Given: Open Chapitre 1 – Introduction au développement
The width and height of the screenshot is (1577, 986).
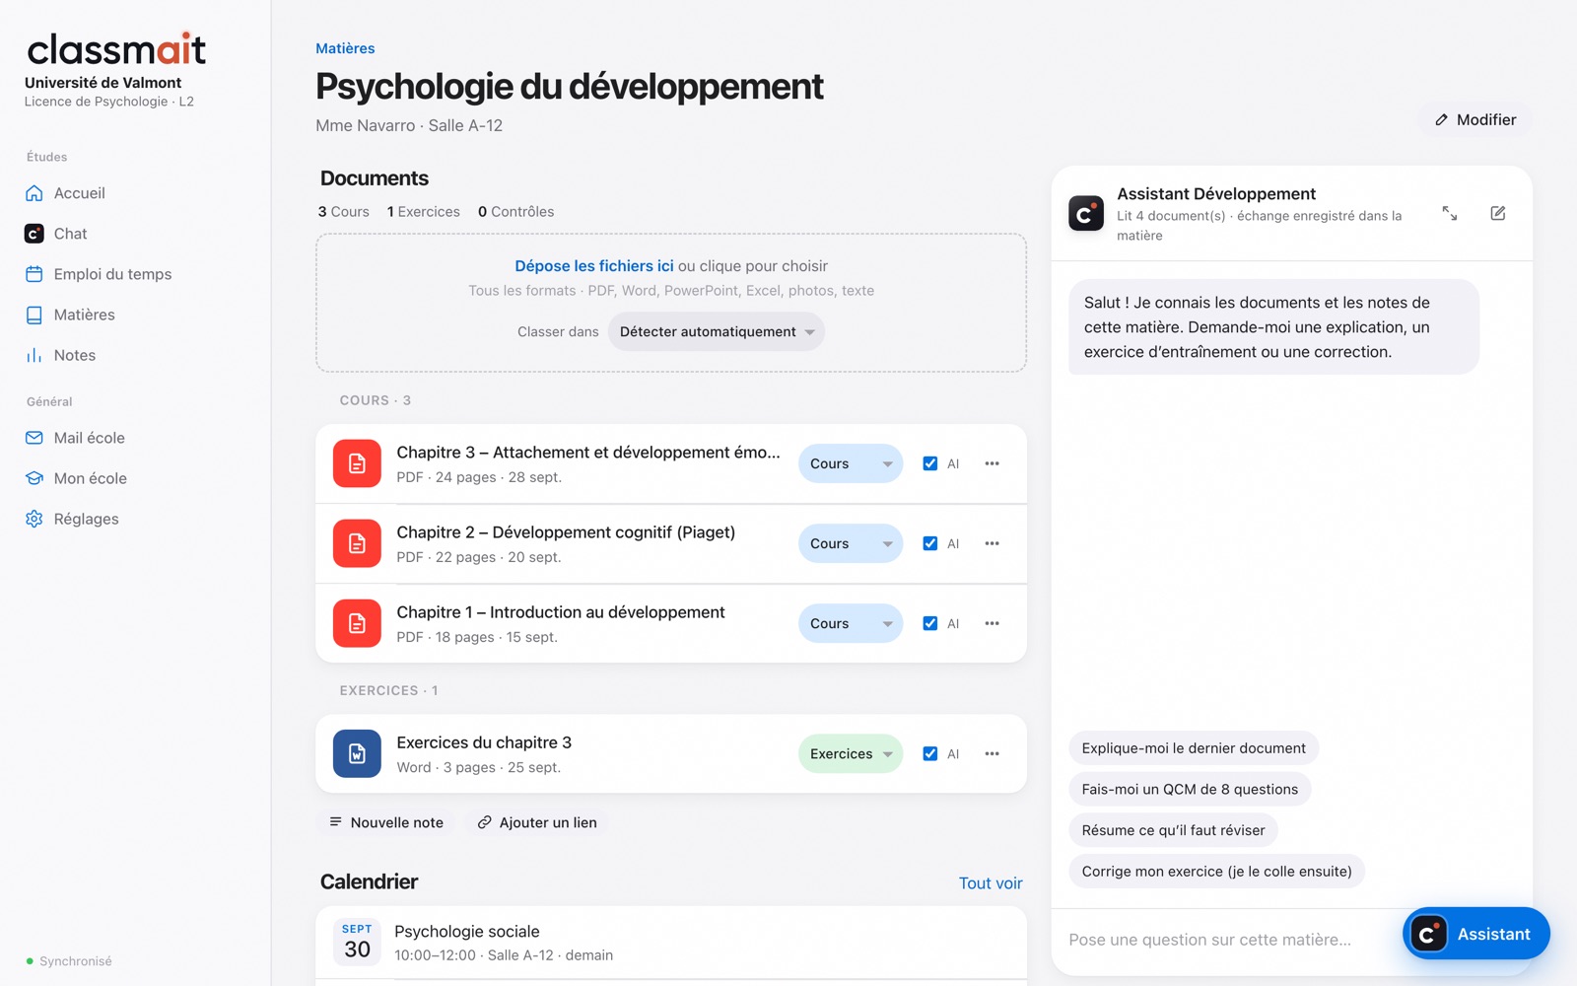Looking at the screenshot, I should (561, 612).
